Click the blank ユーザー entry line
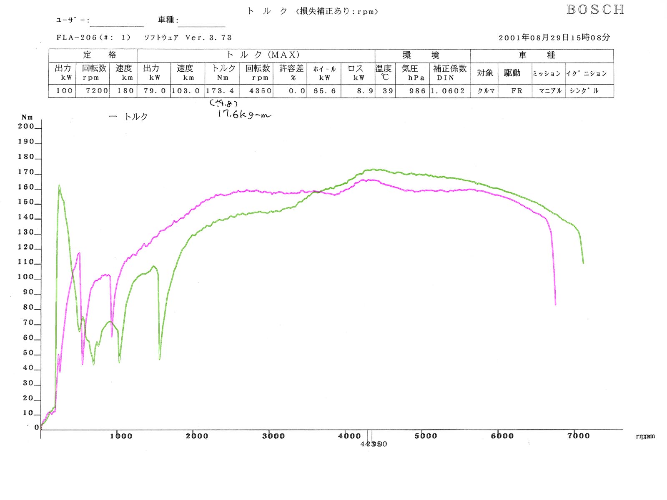The height and width of the screenshot is (500, 667). pos(117,24)
